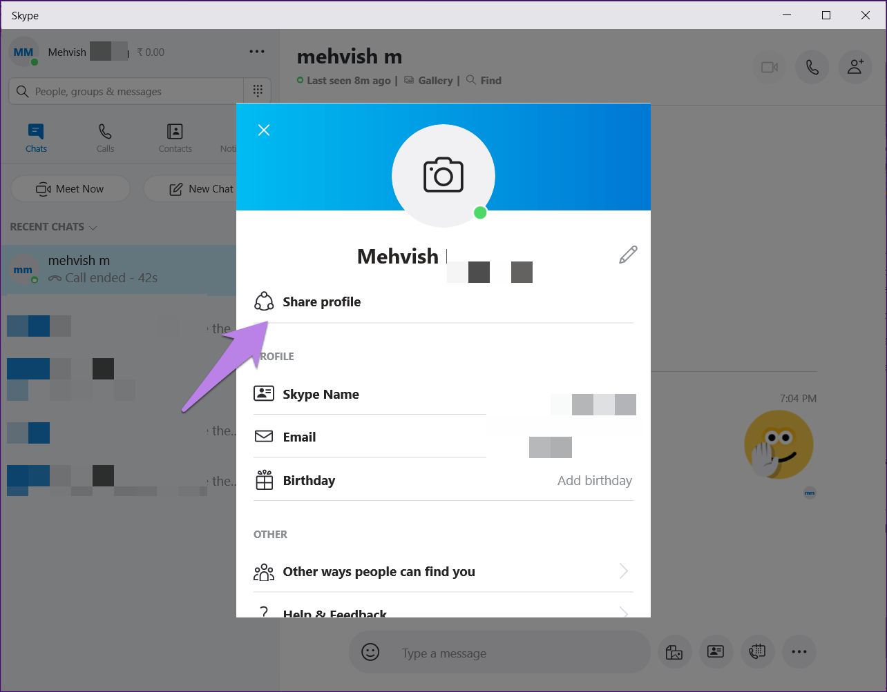Screen dimensions: 887x692
Task: Click the Meet Now button
Action: [70, 188]
